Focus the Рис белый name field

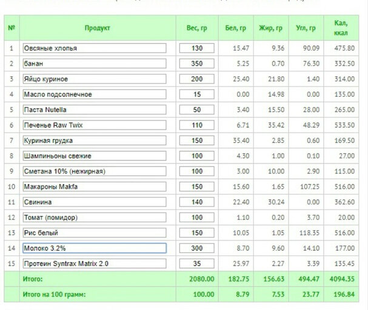coord(95,233)
